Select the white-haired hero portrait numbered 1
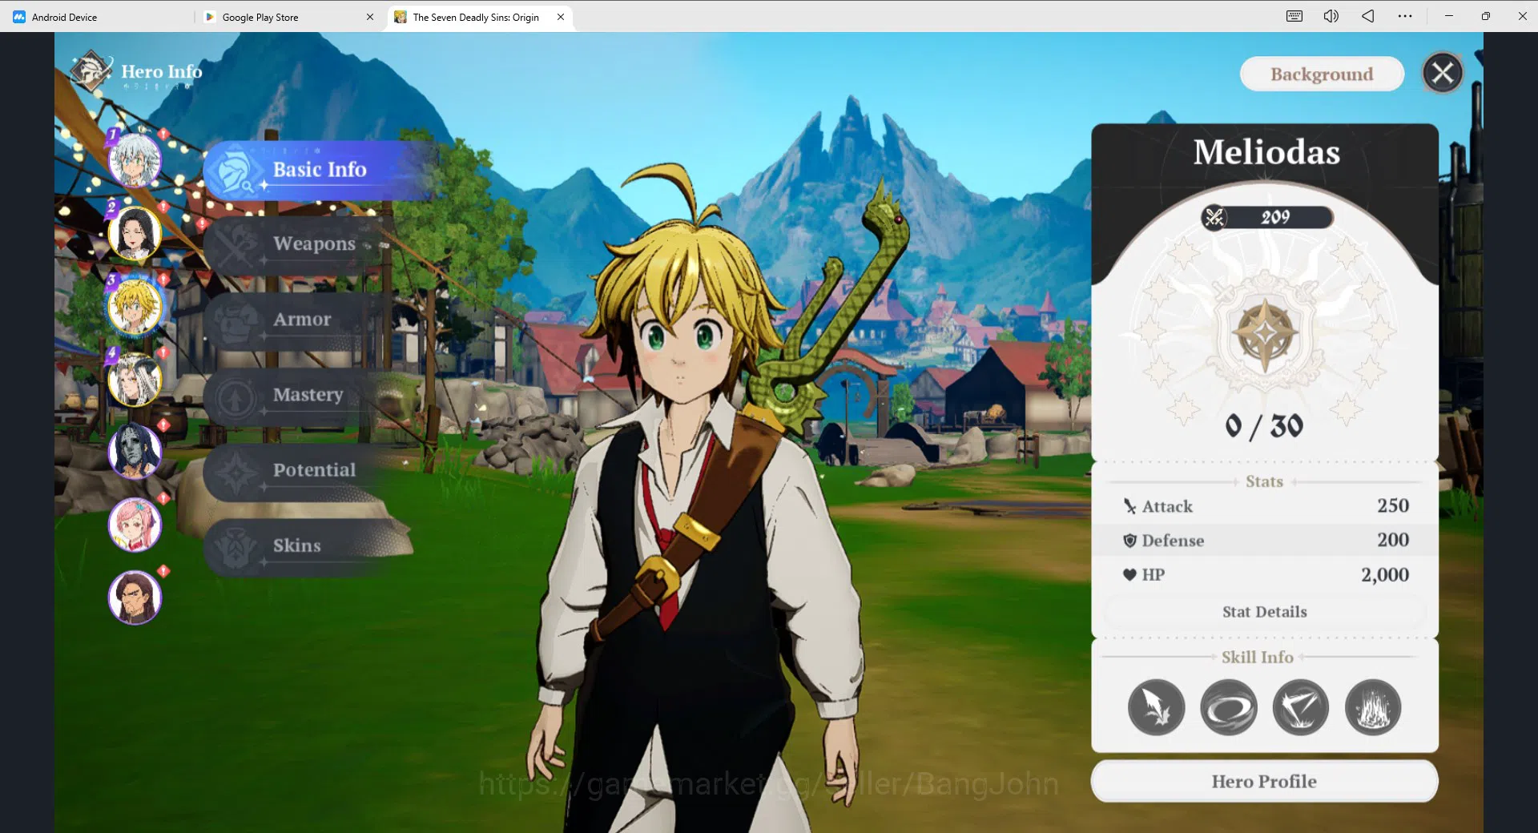This screenshot has height=833, width=1538. tap(135, 160)
